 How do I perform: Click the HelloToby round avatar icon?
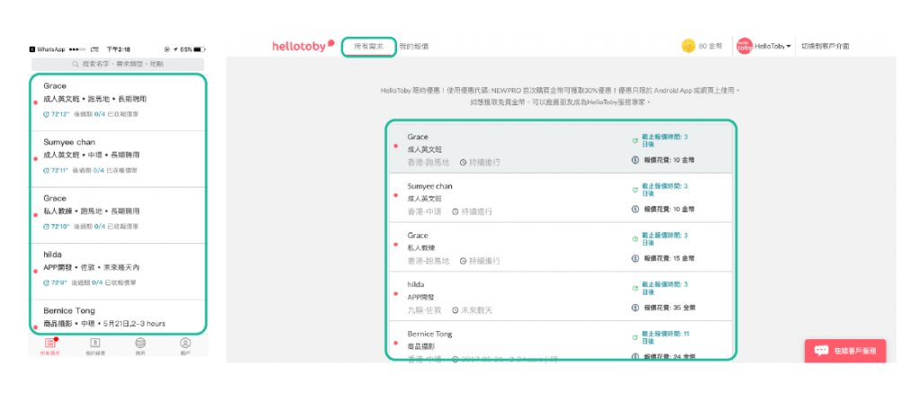[x=744, y=46]
